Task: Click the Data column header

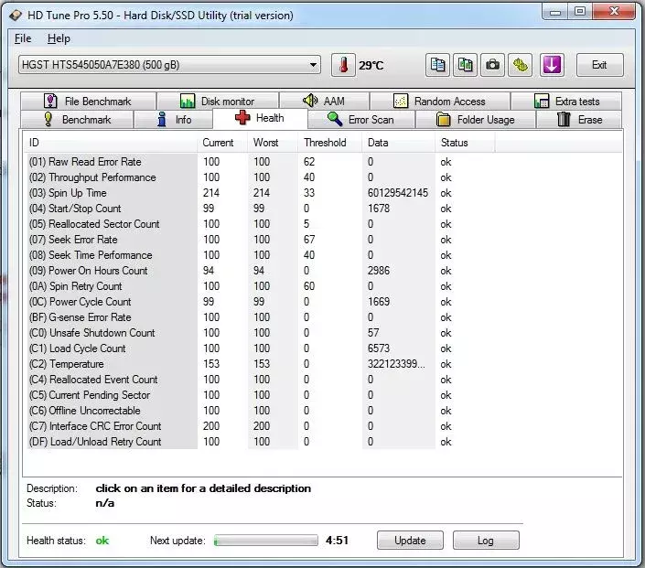Action: pyautogui.click(x=399, y=143)
